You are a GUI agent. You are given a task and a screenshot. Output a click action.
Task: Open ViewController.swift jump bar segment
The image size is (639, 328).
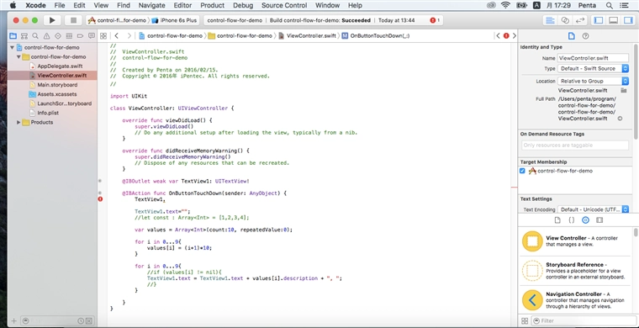pos(307,36)
